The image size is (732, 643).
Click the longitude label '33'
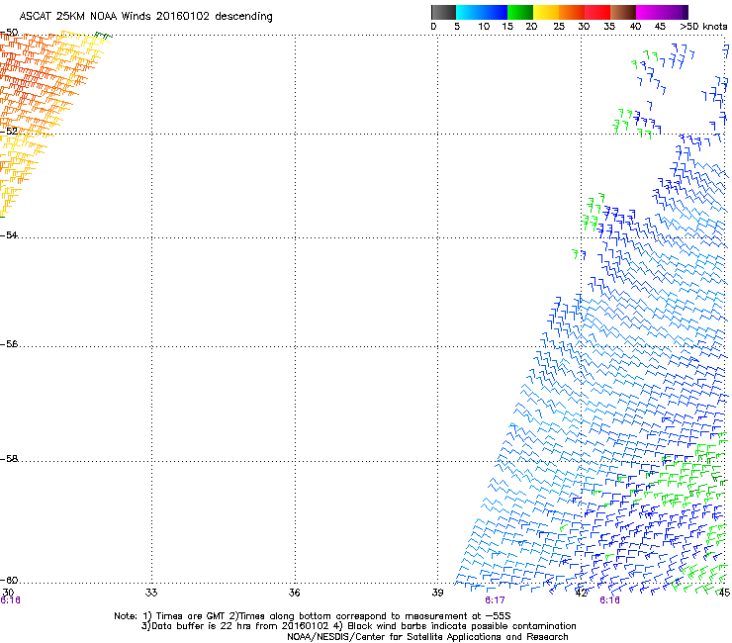click(x=151, y=593)
